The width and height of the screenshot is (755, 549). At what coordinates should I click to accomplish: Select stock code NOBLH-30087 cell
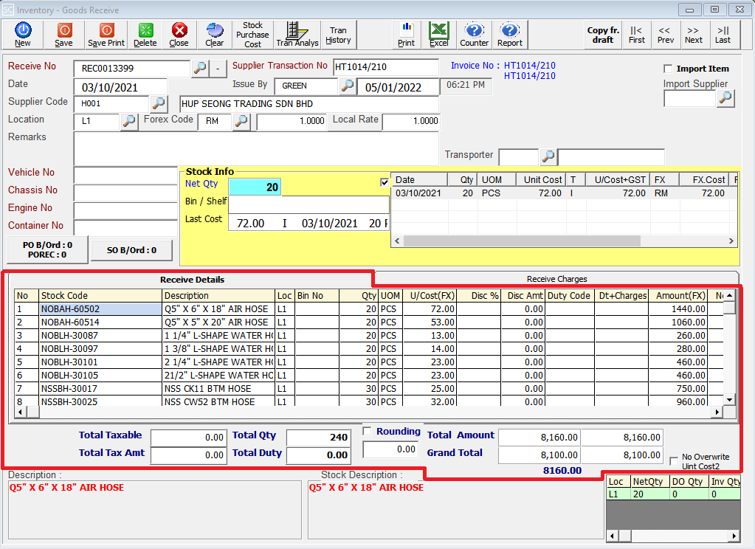(100, 335)
